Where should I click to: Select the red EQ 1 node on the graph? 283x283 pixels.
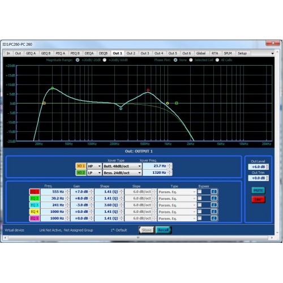click(x=148, y=91)
